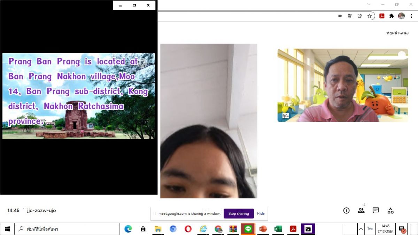Expand the system tray hidden icons arrow
This screenshot has height=235, width=418.
click(x=361, y=229)
